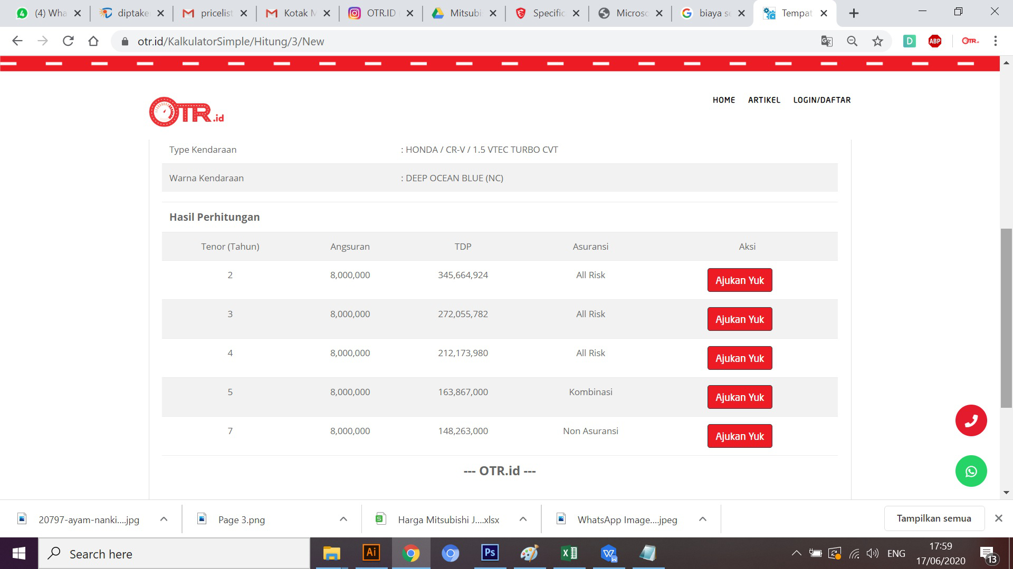1013x569 pixels.
Task: Expand options for Harga Mitsubishi xlsx download
Action: tap(523, 519)
